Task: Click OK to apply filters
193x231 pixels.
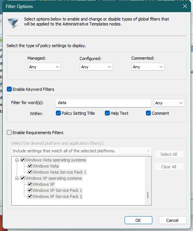Action: (x=138, y=220)
